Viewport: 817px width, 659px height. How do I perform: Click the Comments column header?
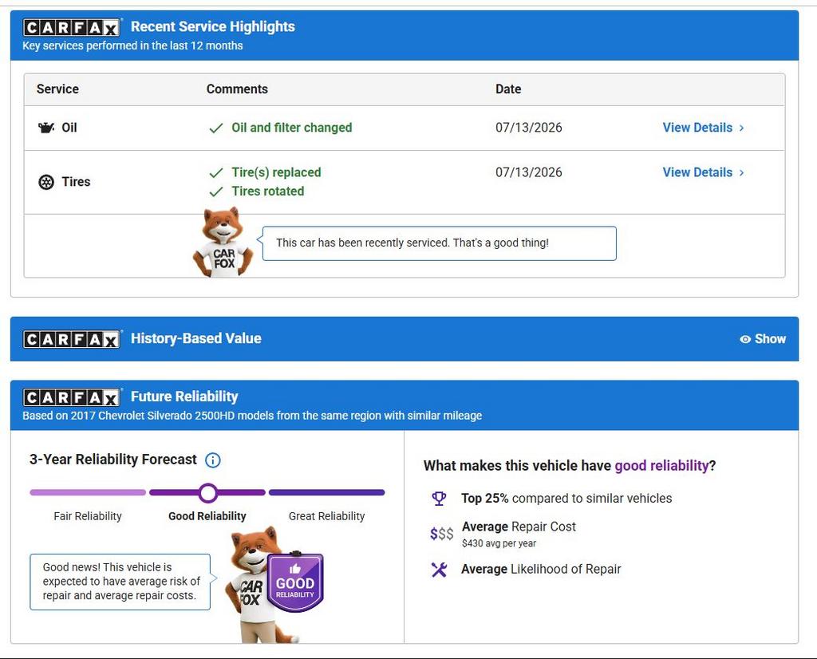click(x=237, y=89)
